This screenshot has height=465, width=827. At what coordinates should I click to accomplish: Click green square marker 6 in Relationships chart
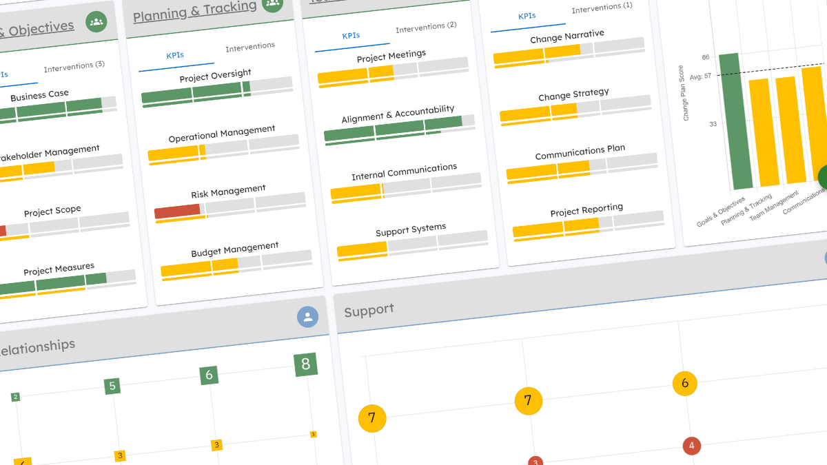pos(210,375)
